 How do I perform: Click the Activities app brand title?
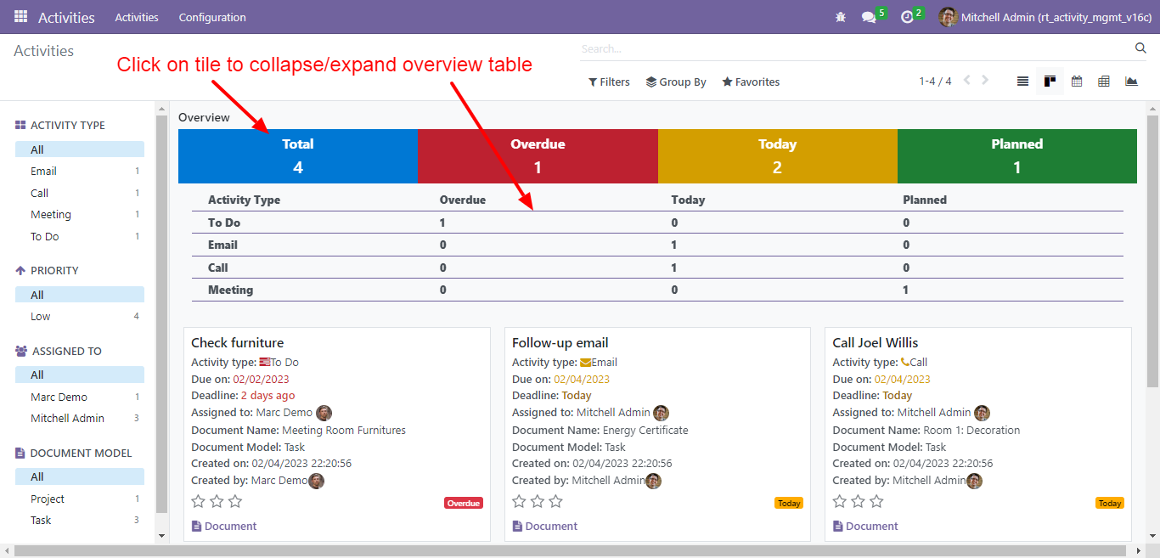click(x=66, y=17)
